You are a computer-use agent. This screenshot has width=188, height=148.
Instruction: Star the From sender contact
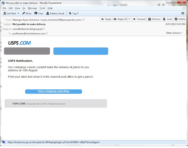(x=84, y=20)
